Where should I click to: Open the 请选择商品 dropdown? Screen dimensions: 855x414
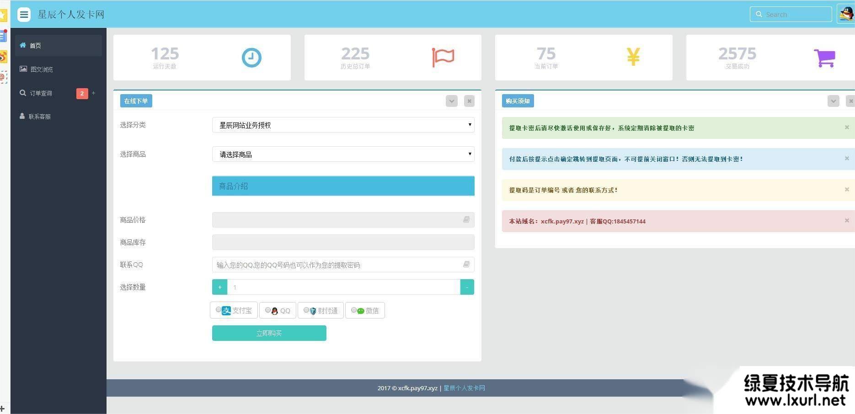[x=343, y=154]
